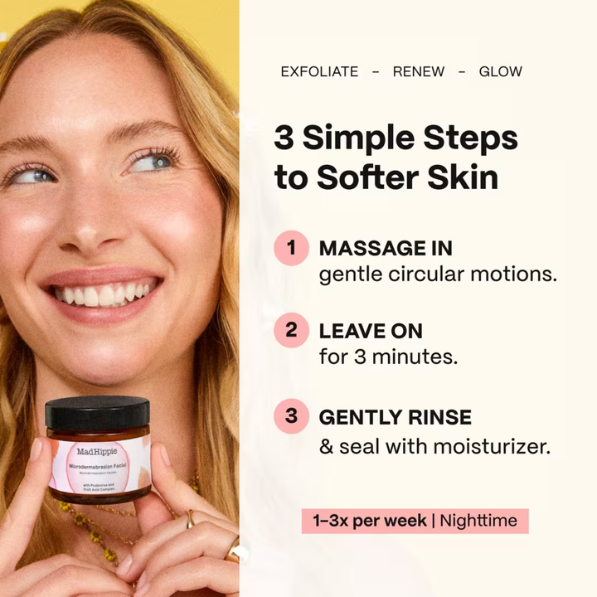The height and width of the screenshot is (597, 597).
Task: Click the pink step 3 circle
Action: pos(291,416)
